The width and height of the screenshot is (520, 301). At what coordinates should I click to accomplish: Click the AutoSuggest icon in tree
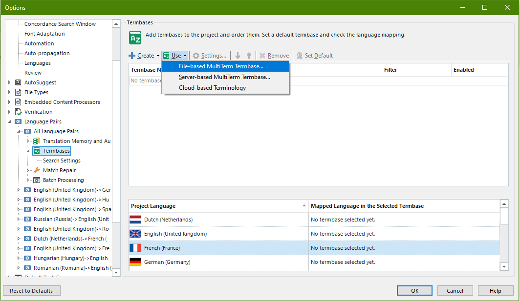[18, 82]
